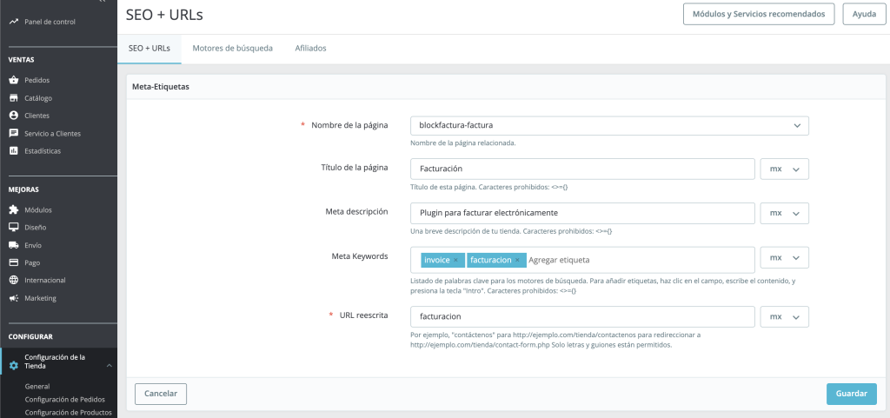Click the Título de la página input field
The width and height of the screenshot is (890, 418).
tap(582, 169)
